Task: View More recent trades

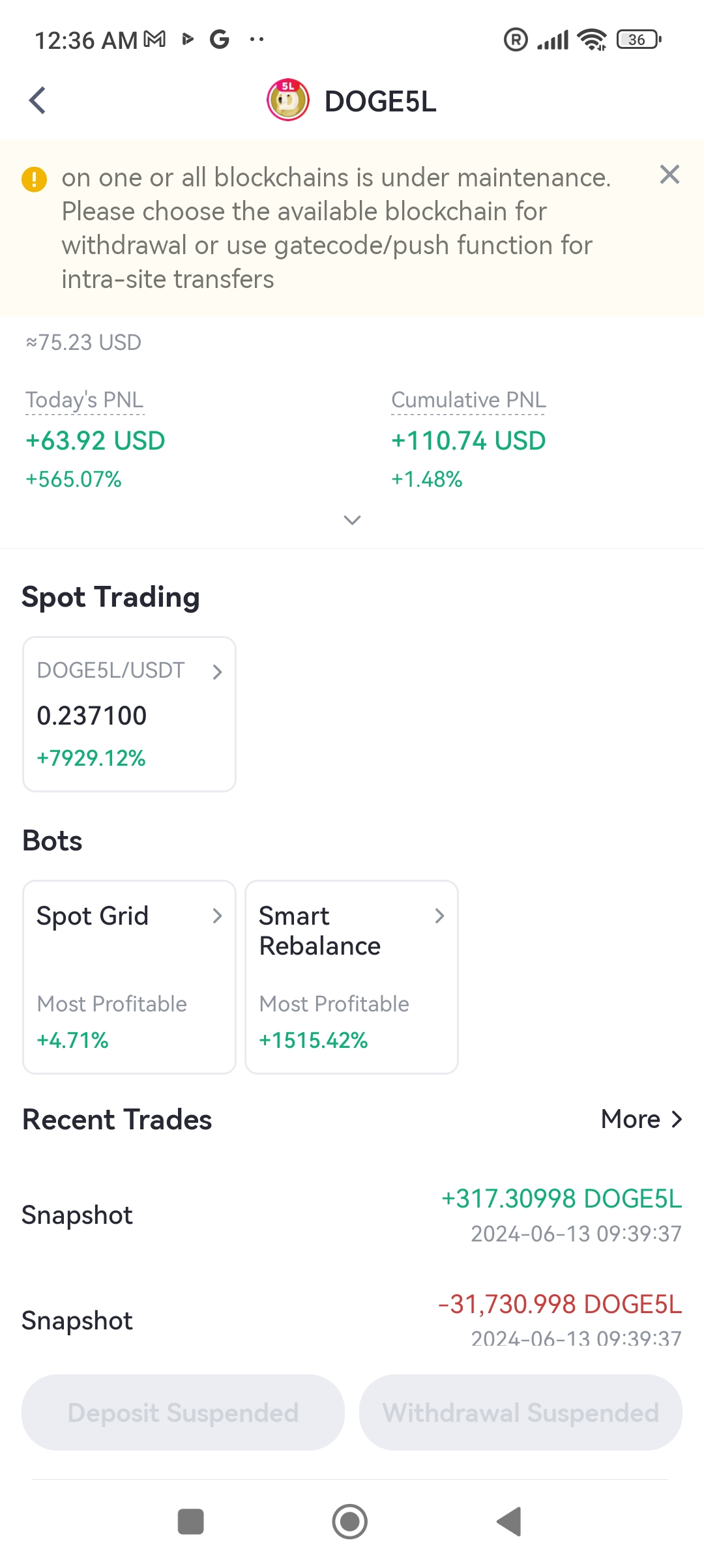Action: 642,1119
